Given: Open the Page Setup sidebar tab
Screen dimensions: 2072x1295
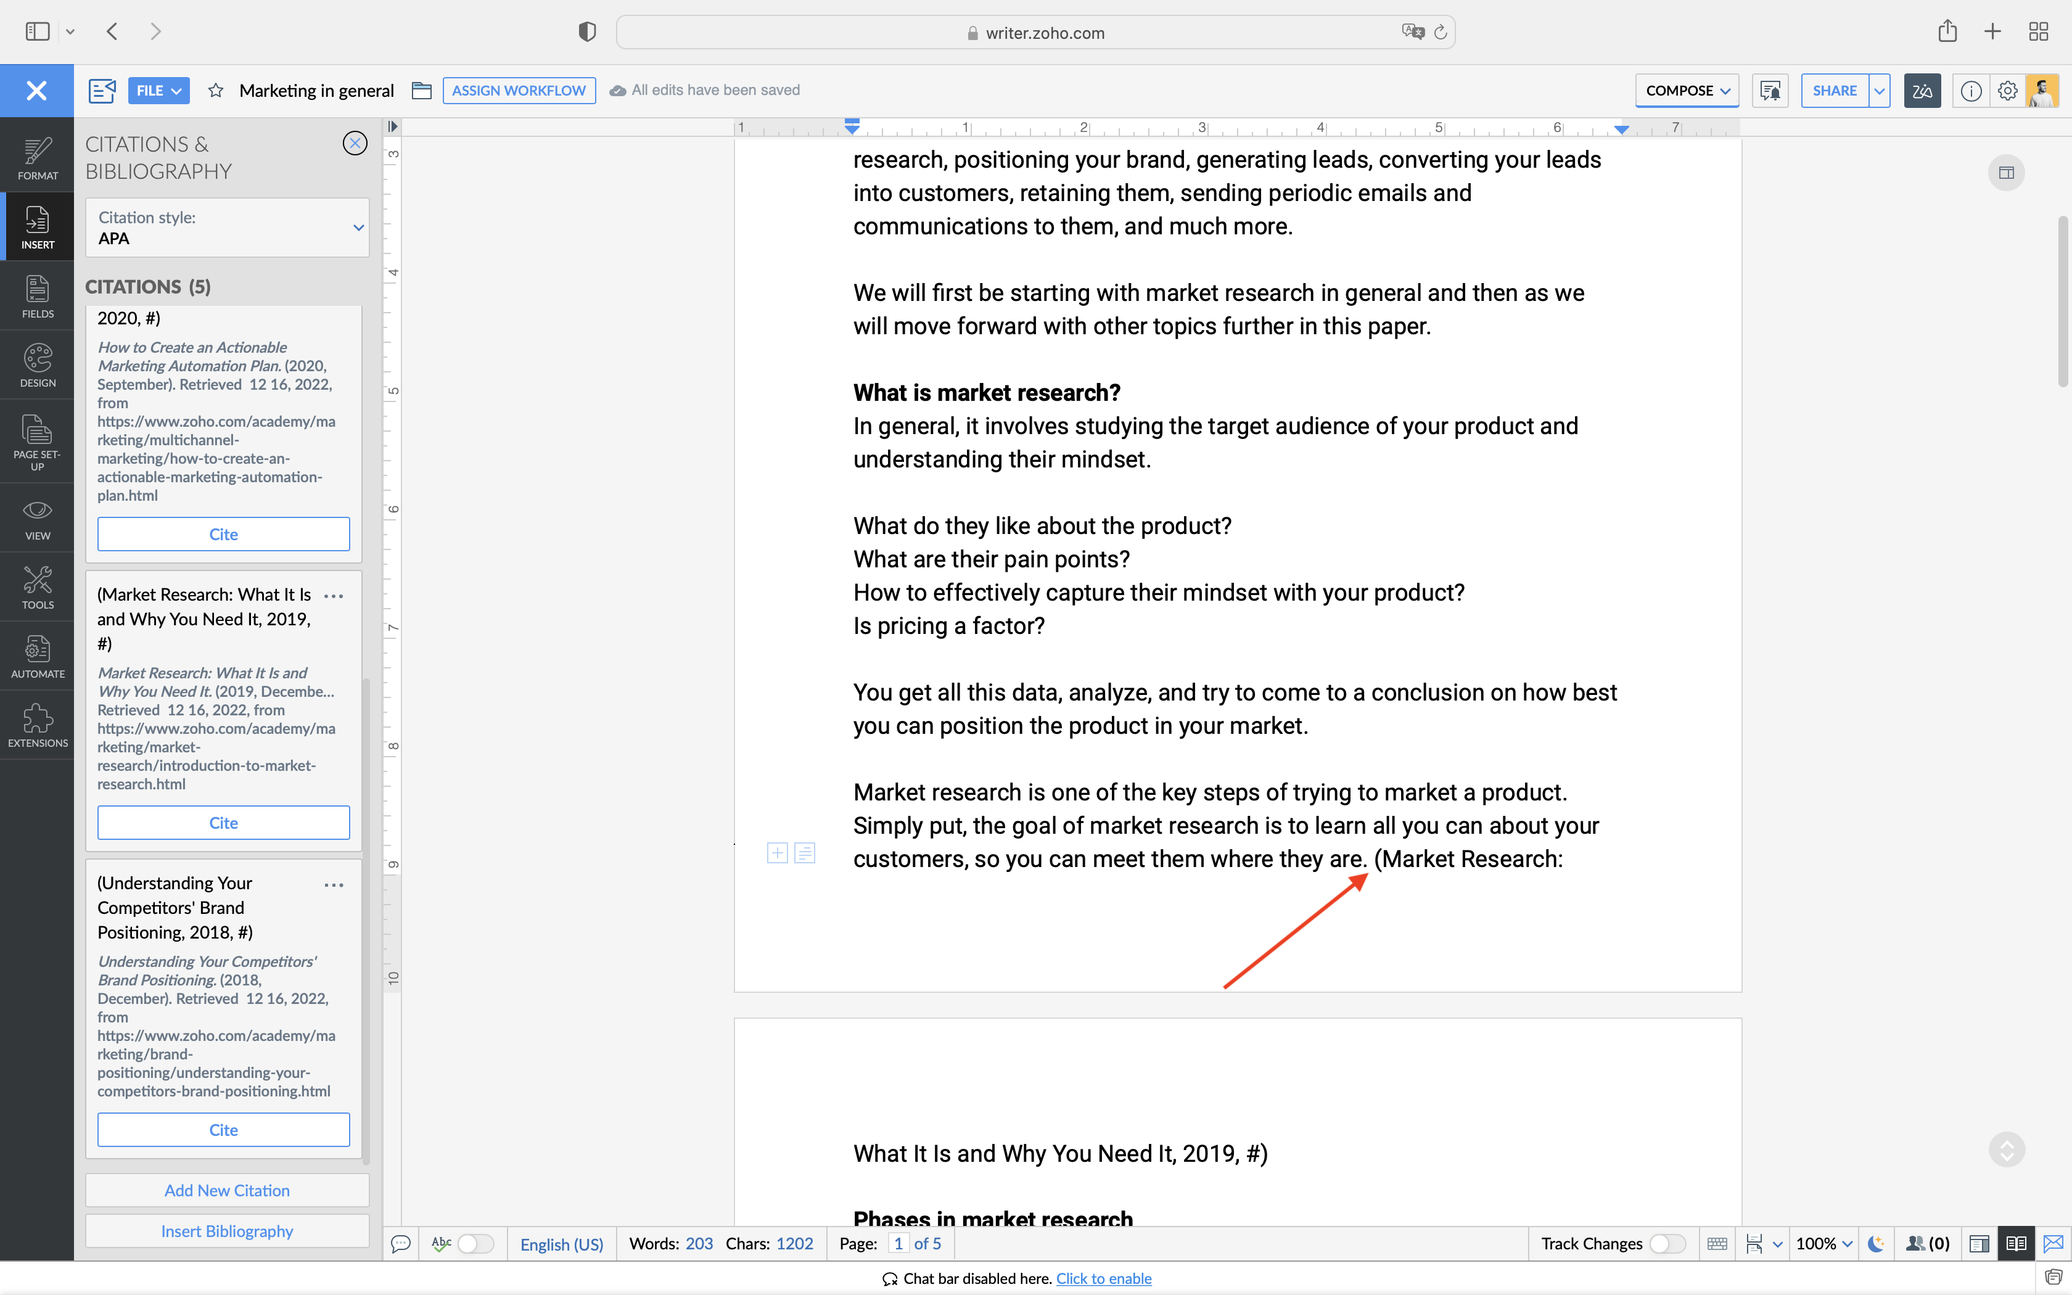Looking at the screenshot, I should (37, 442).
